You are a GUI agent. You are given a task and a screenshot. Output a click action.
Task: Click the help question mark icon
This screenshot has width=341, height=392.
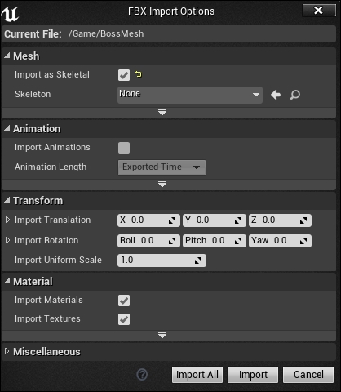click(x=142, y=375)
